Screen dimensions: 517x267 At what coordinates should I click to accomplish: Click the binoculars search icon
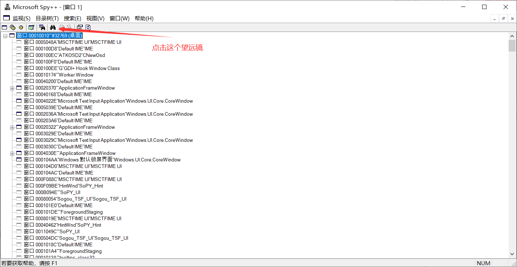53,27
